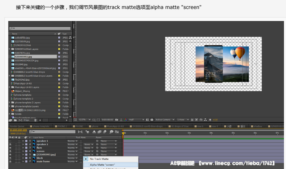Enable the frame blending switch in the timeline

click(x=100, y=132)
